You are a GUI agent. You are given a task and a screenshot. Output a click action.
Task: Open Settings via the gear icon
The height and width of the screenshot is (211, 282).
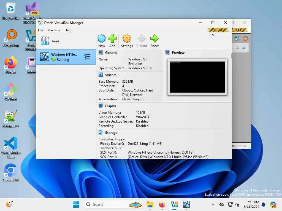coord(127,38)
